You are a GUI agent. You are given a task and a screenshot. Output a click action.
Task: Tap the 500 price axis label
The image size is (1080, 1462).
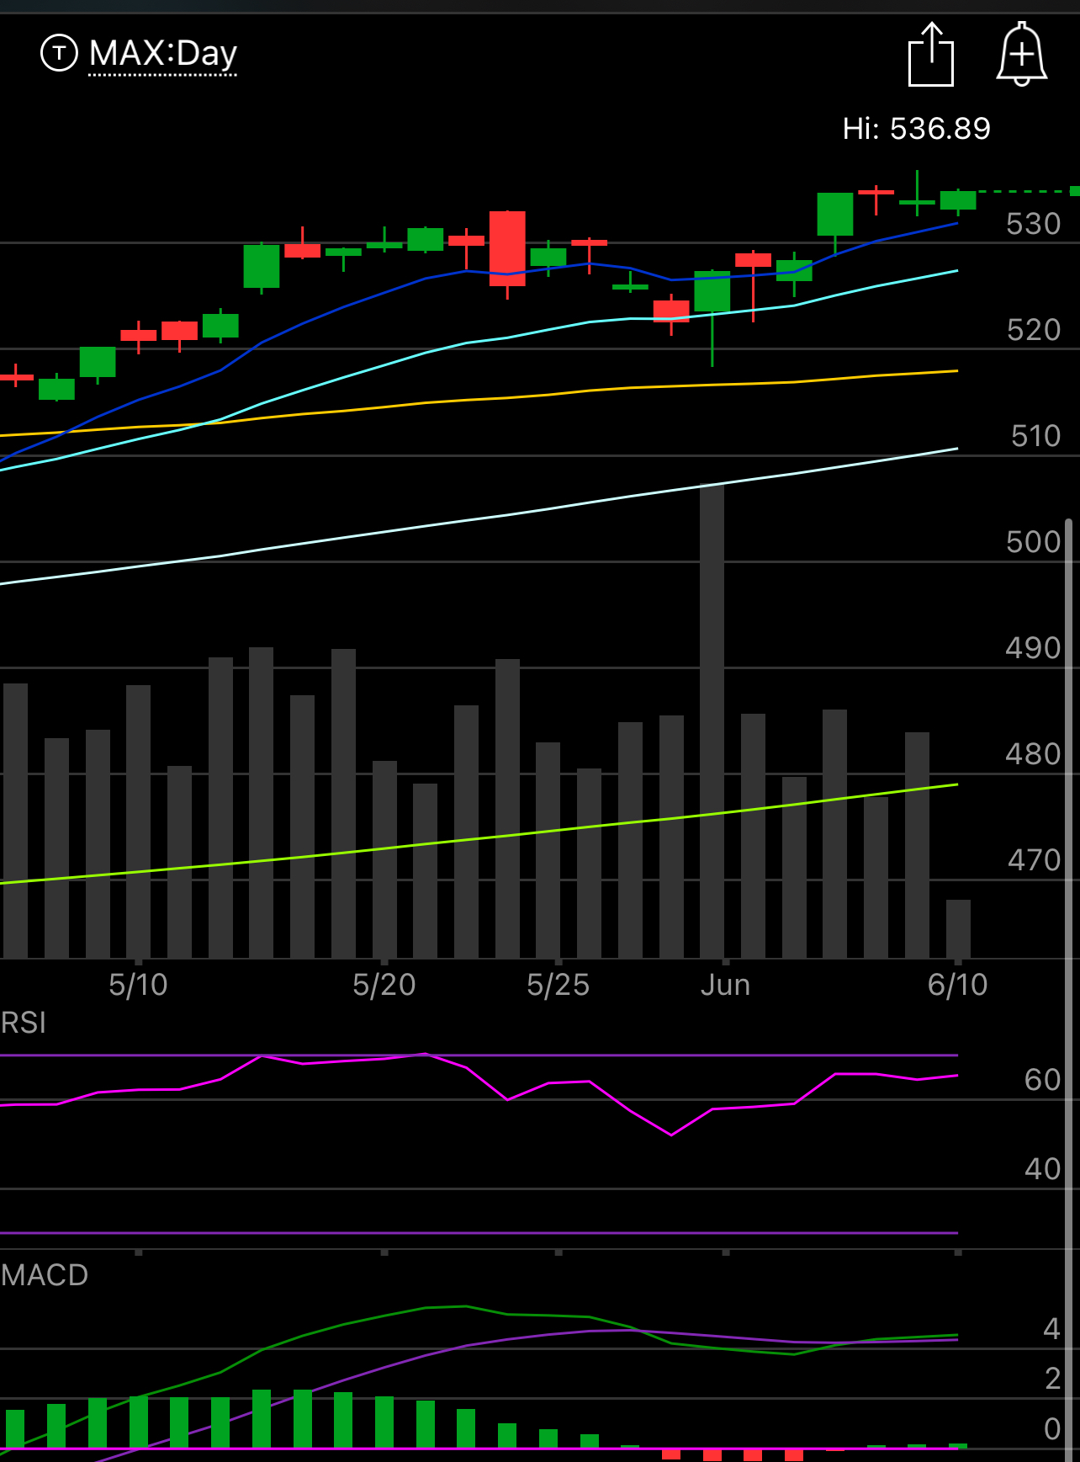point(1034,542)
